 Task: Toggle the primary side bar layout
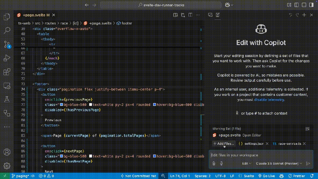coord(296,5)
